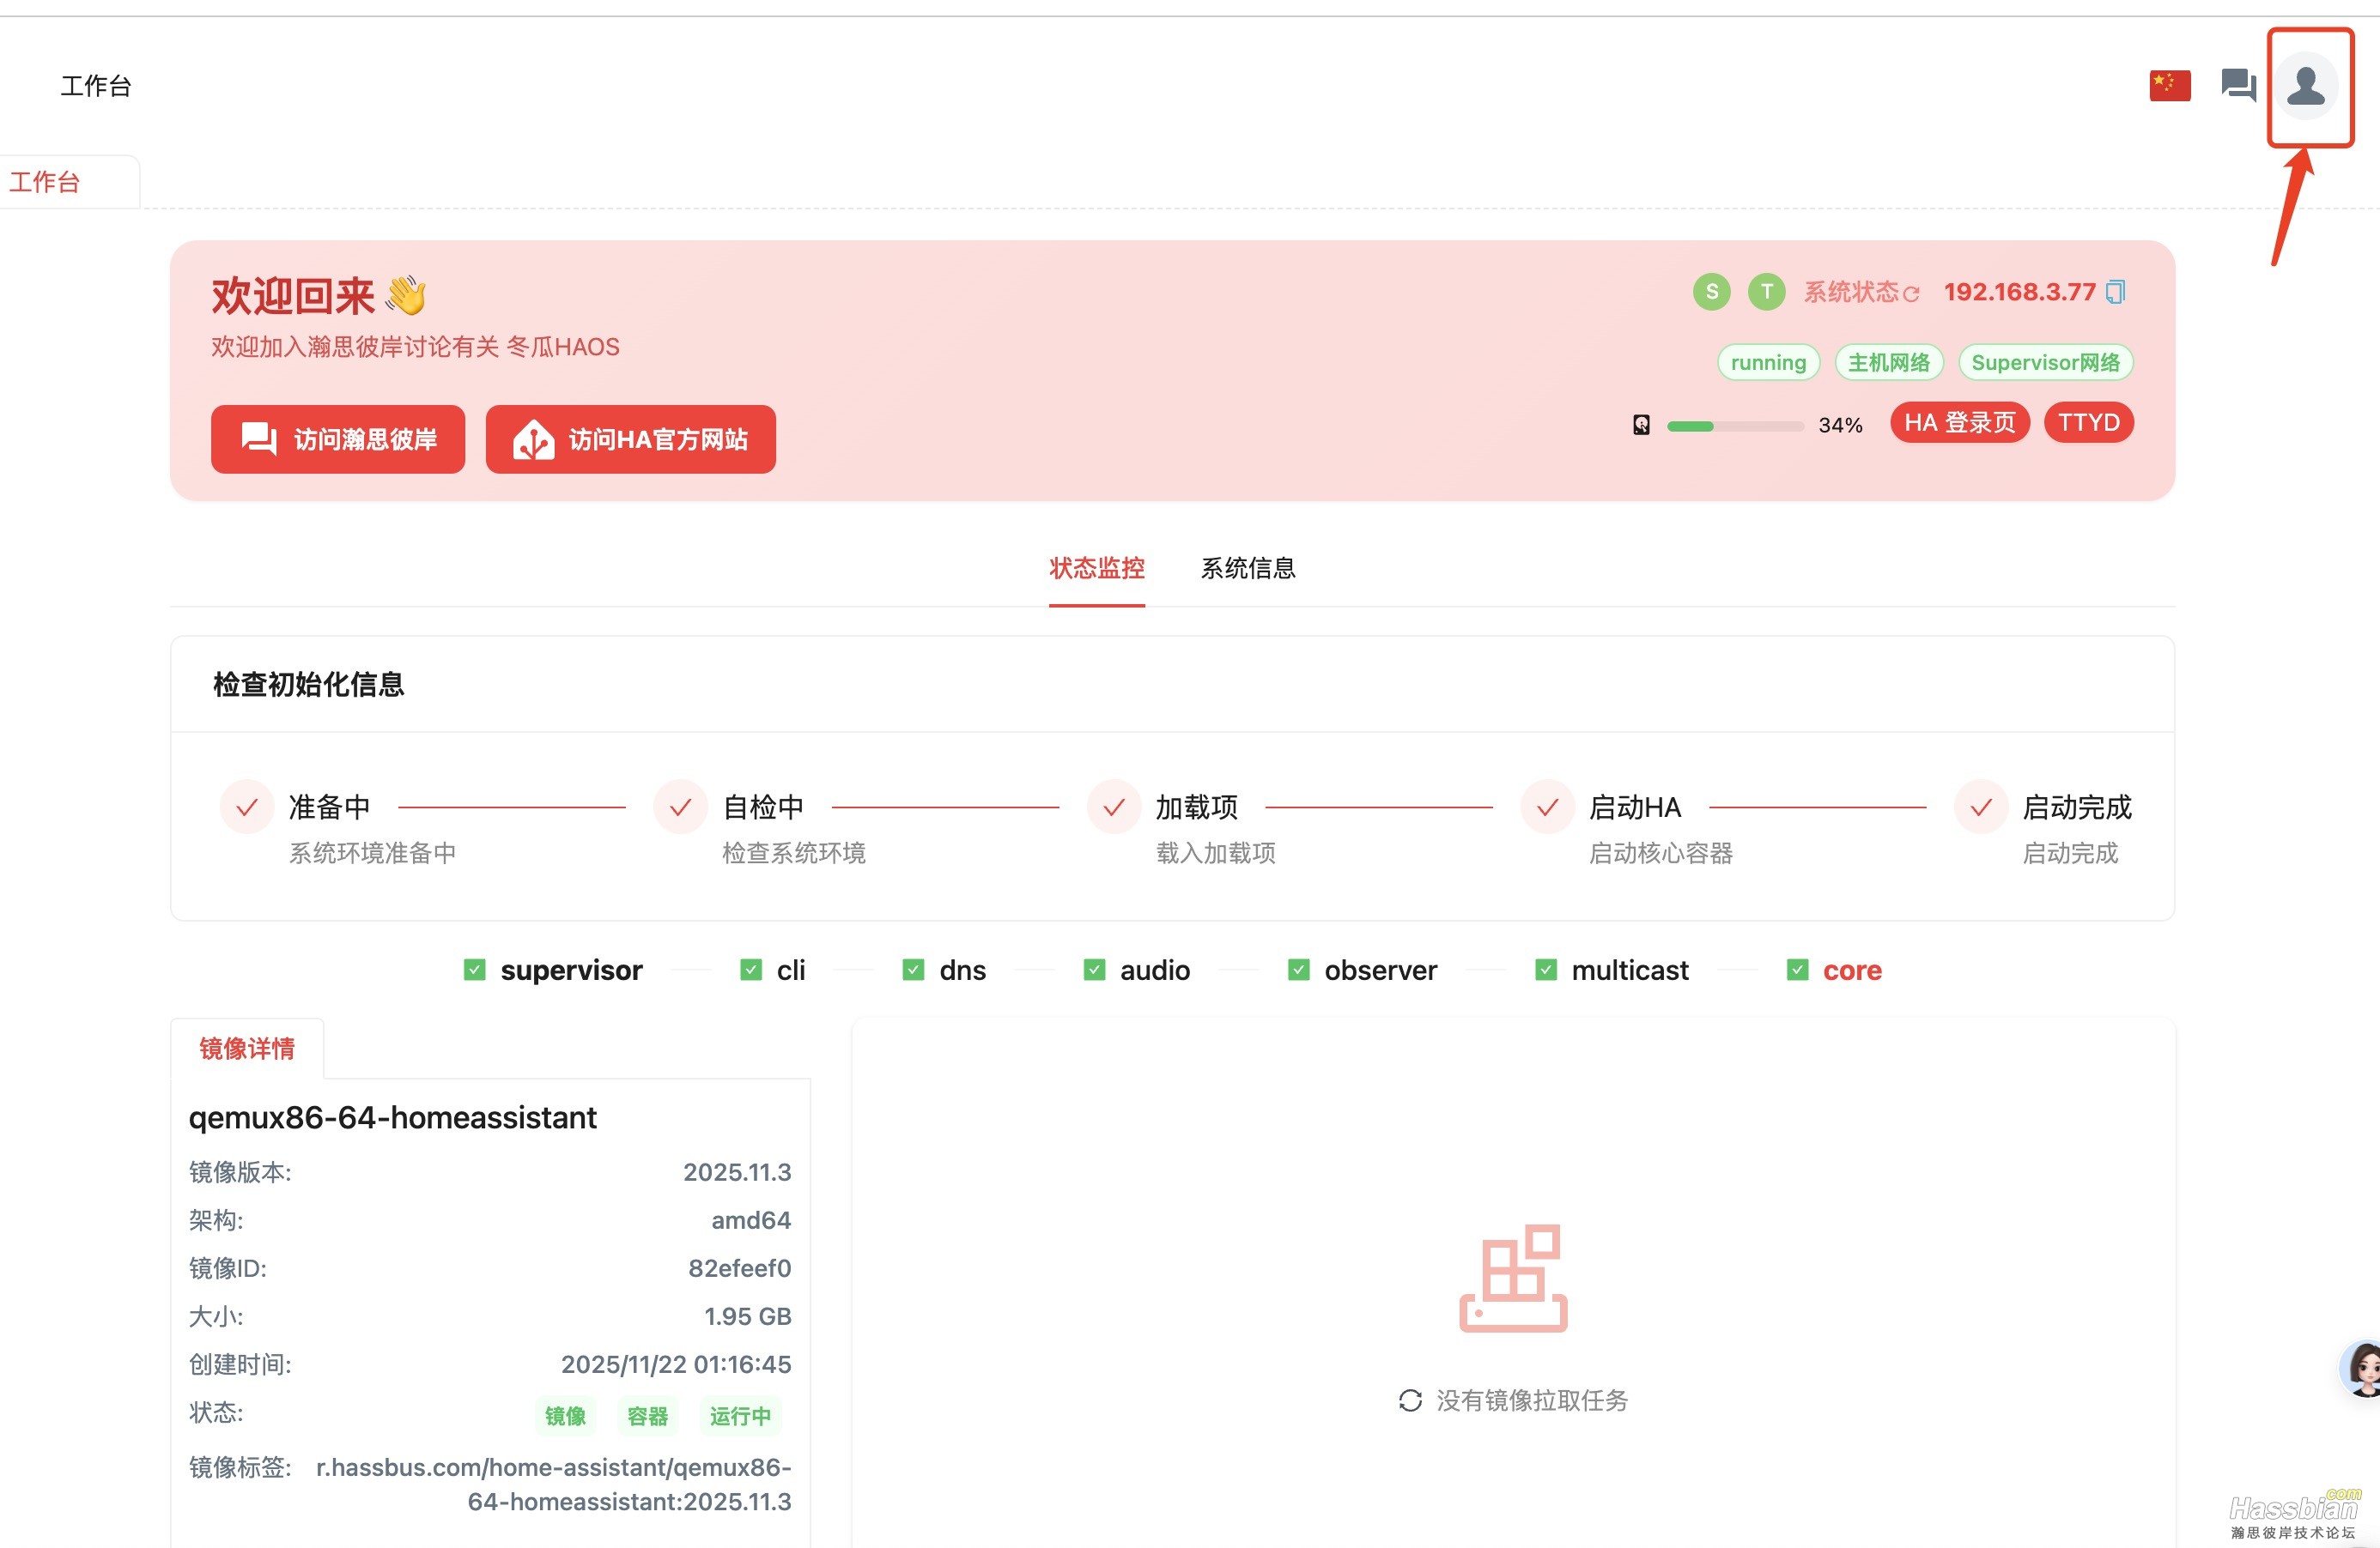Refresh system status icon
The image size is (2380, 1548).
[x=1911, y=293]
